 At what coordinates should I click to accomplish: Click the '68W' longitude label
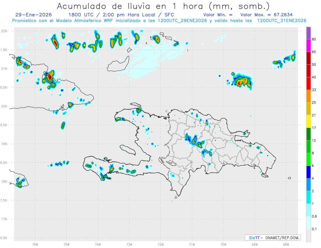pos(286,245)
